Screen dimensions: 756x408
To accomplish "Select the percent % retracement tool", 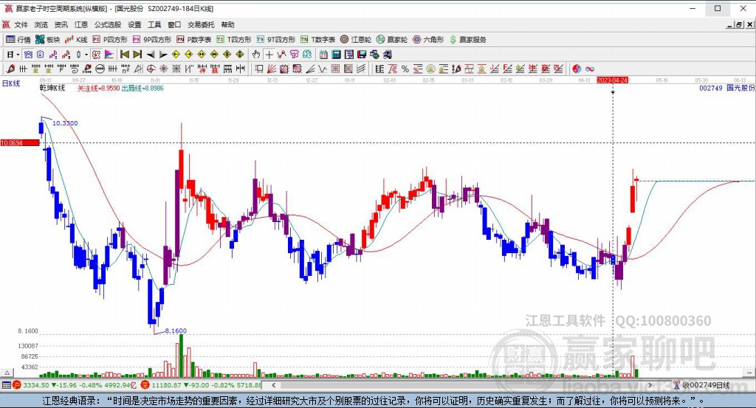I will 405,69.
